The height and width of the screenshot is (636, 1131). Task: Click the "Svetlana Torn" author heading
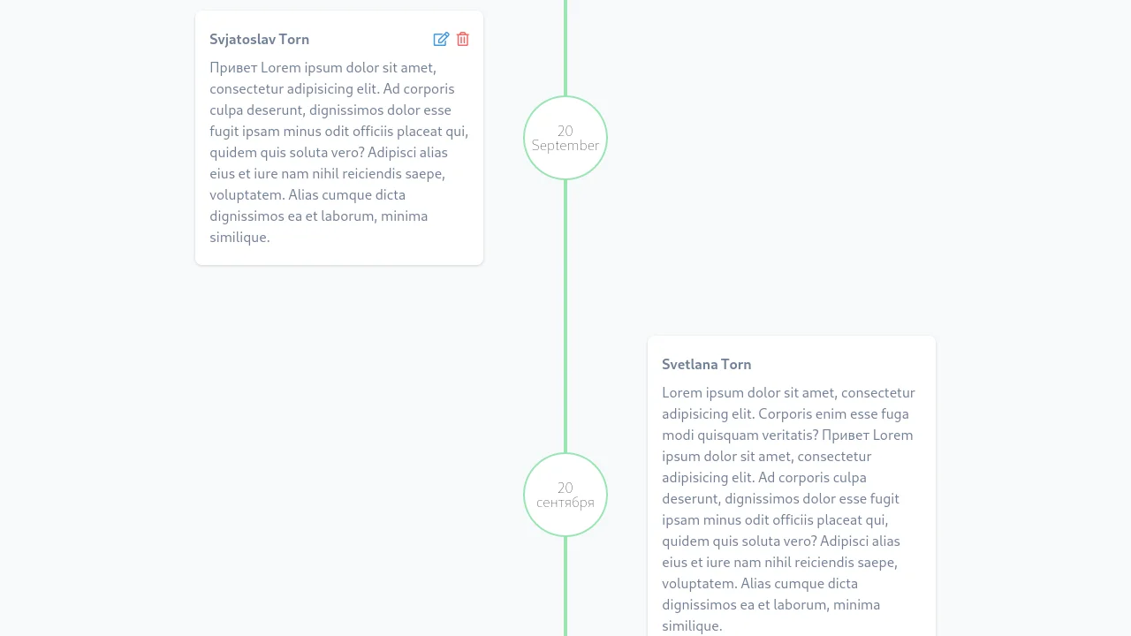[x=706, y=364]
